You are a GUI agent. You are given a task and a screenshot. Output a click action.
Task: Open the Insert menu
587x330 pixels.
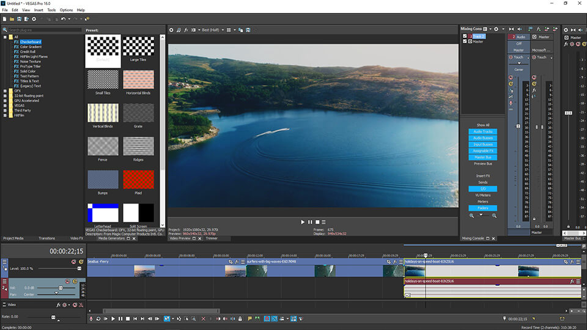click(39, 10)
